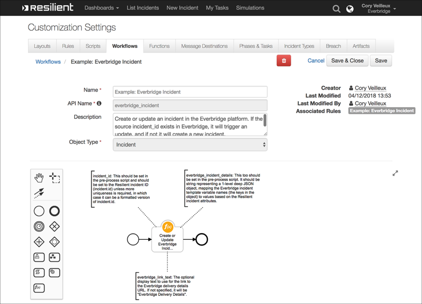Select the everbridge_link_text annotation text
422x304 pixels.
166,286
